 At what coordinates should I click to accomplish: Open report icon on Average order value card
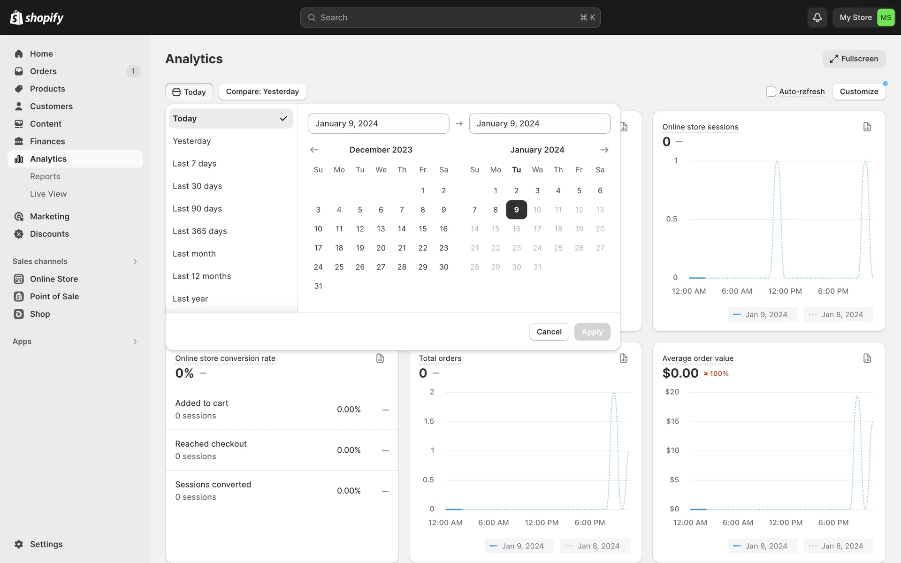click(x=867, y=358)
